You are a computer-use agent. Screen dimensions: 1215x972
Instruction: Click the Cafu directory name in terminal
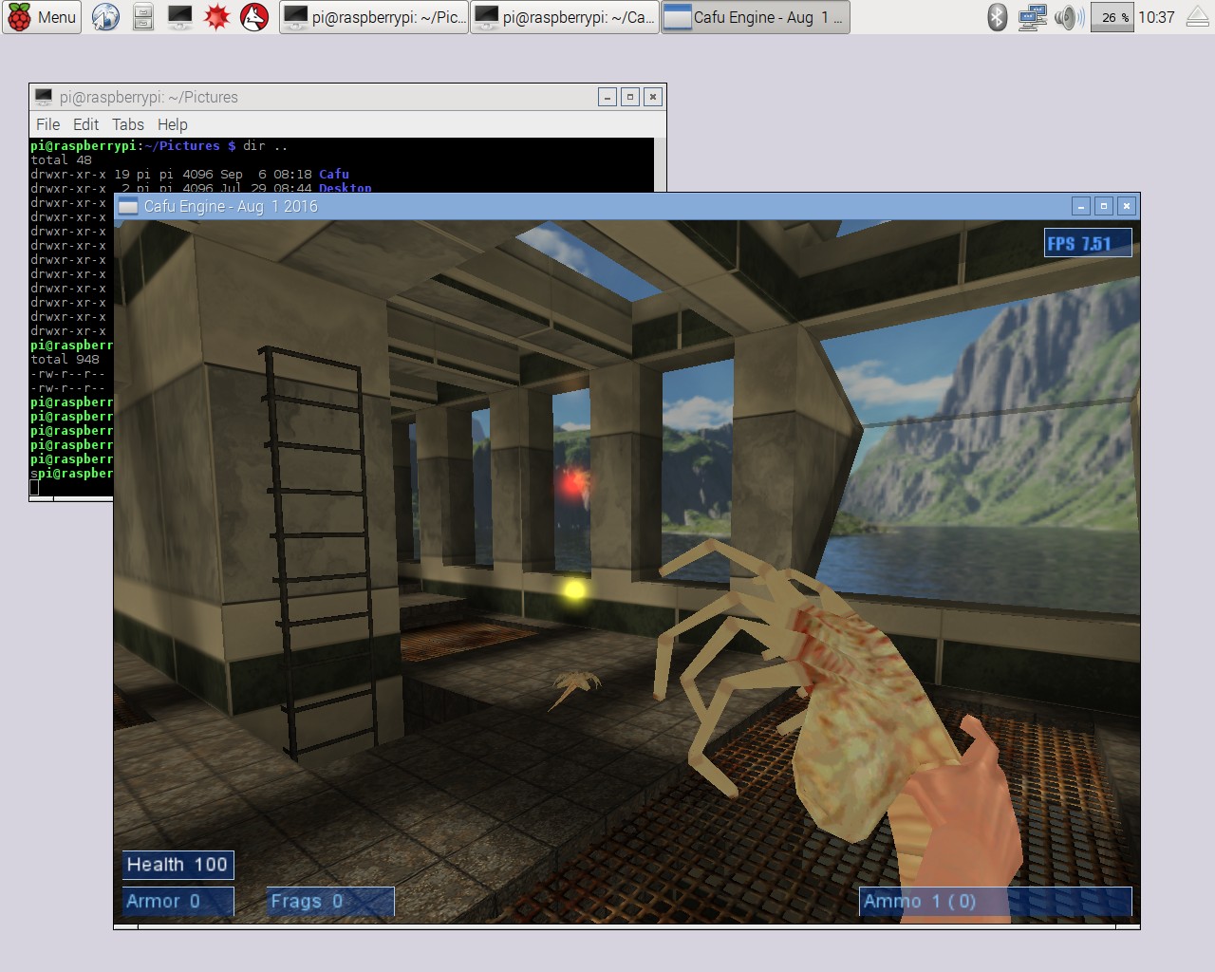(334, 175)
